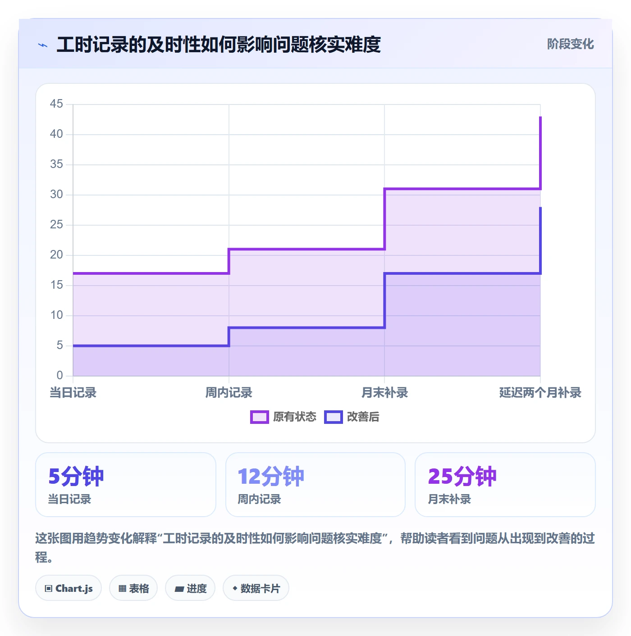
Task: Select the 进度 tag
Action: 190,588
